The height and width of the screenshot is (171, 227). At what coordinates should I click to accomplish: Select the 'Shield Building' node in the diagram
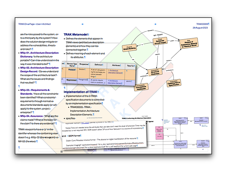click(x=129, y=48)
